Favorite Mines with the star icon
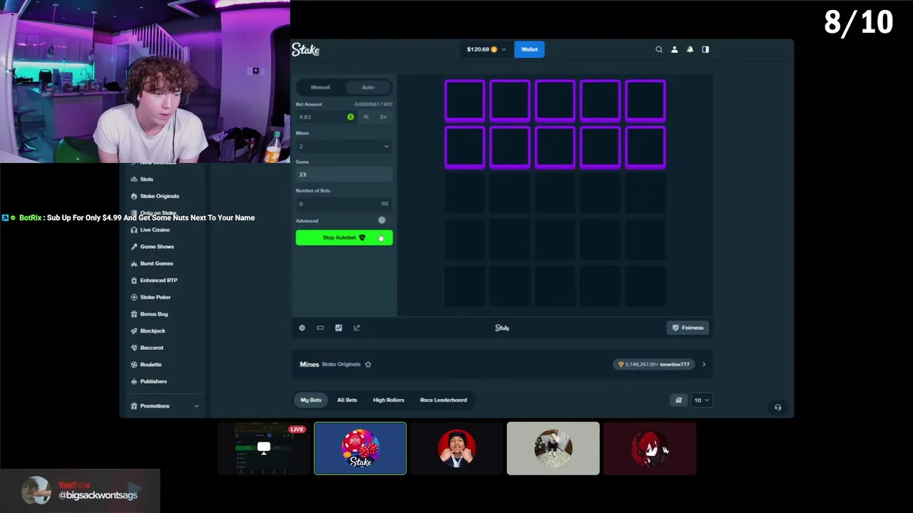 click(368, 364)
